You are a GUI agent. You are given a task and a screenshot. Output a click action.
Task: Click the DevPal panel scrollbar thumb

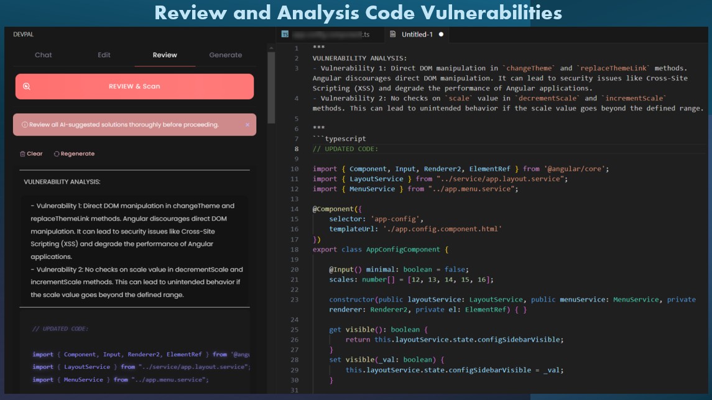click(x=271, y=88)
